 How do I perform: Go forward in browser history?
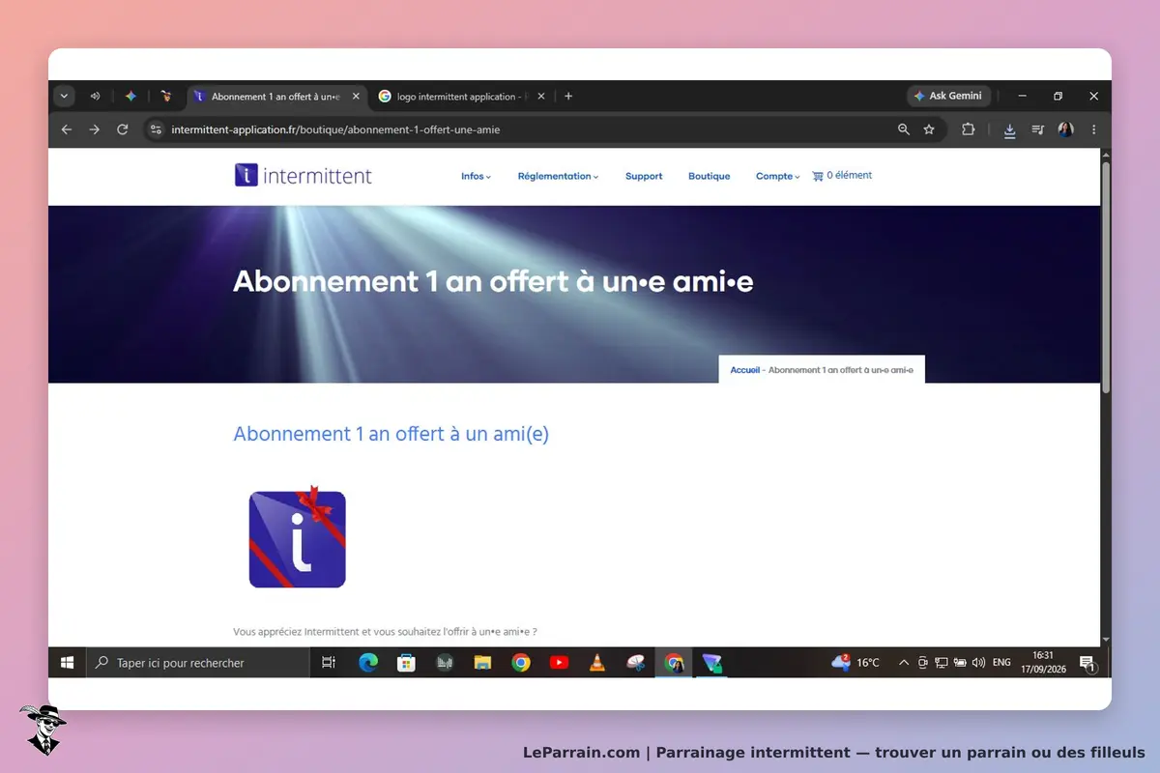pos(94,129)
